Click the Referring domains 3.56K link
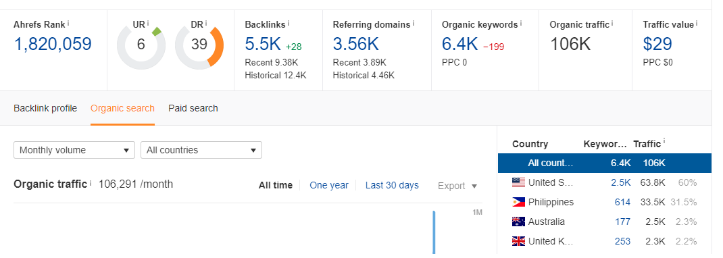Image resolution: width=723 pixels, height=258 pixels. pos(356,44)
